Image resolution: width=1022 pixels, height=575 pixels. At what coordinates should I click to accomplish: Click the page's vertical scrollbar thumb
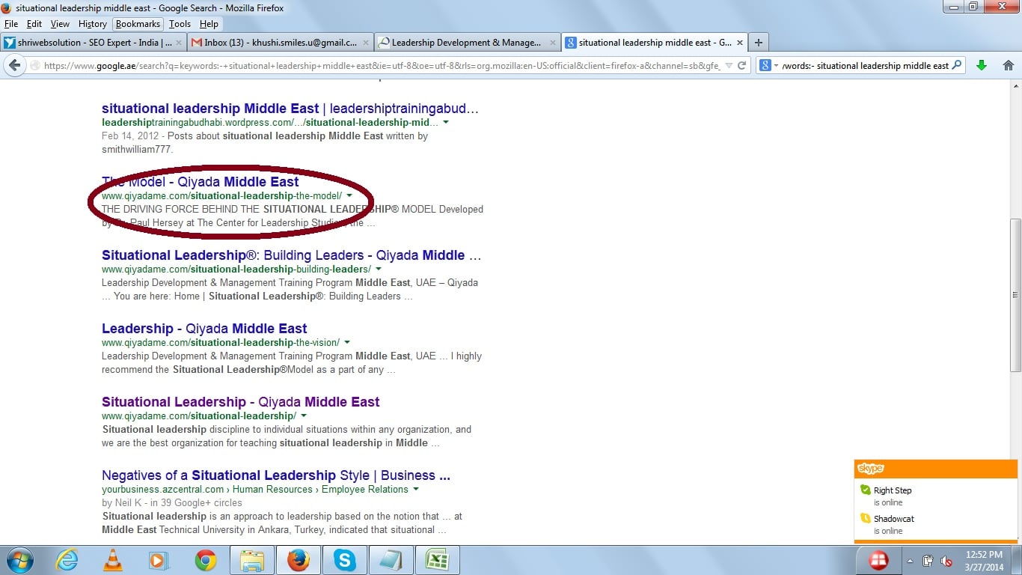1015,295
